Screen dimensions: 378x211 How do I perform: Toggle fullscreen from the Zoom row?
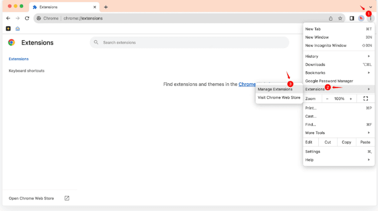click(365, 98)
